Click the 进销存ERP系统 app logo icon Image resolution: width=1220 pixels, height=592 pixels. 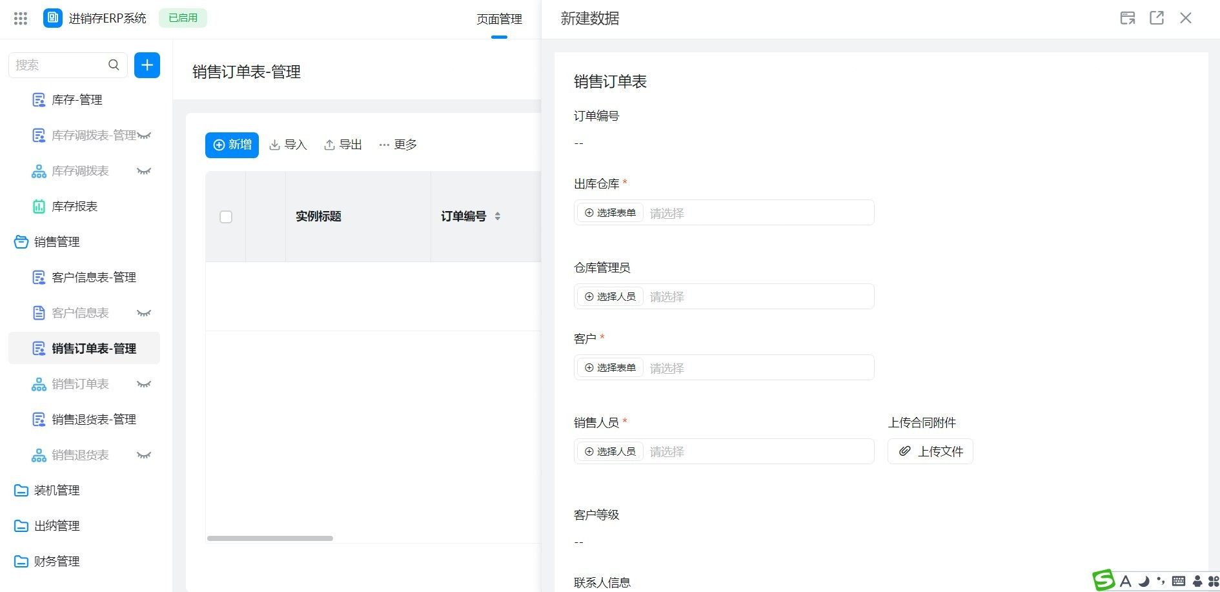(x=53, y=18)
